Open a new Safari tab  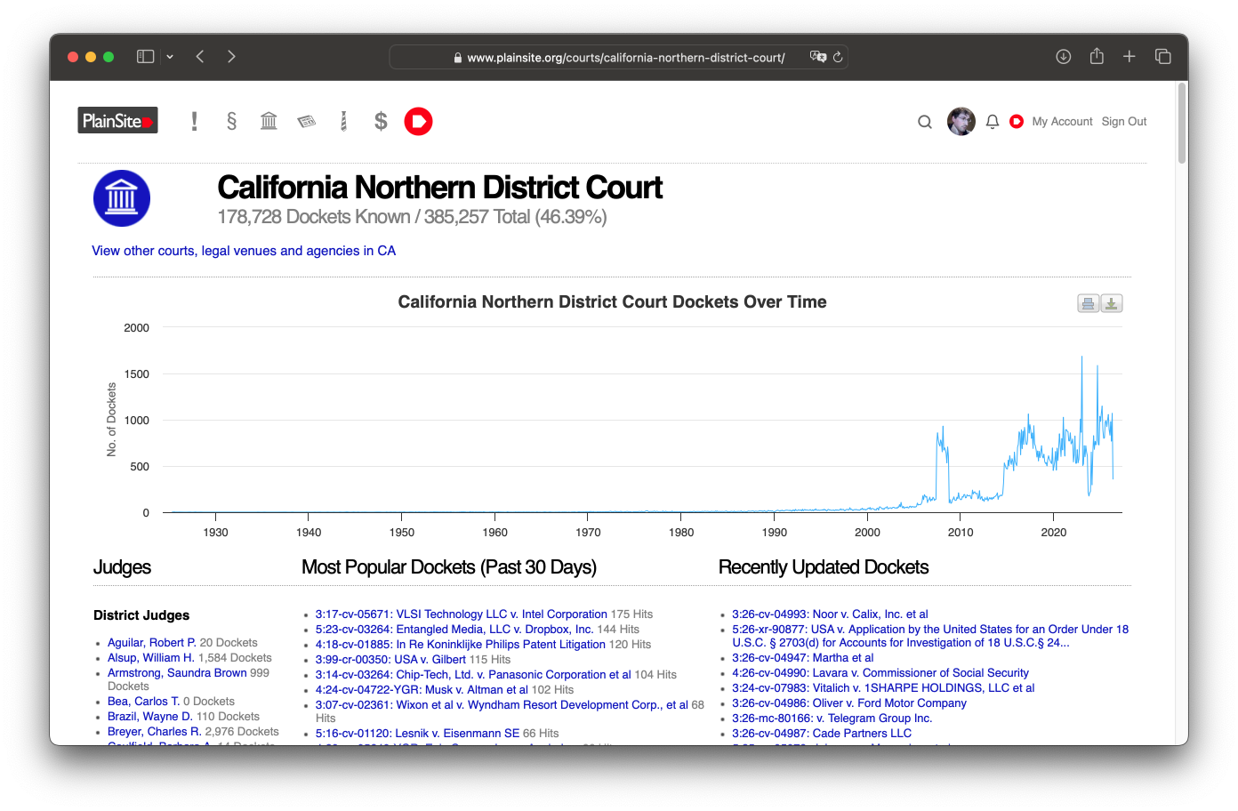coord(1129,56)
